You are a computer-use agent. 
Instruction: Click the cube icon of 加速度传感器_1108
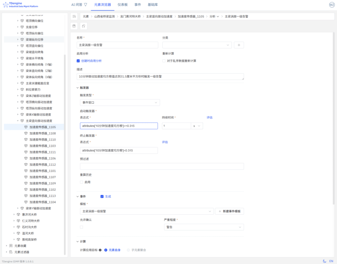click(x=26, y=133)
